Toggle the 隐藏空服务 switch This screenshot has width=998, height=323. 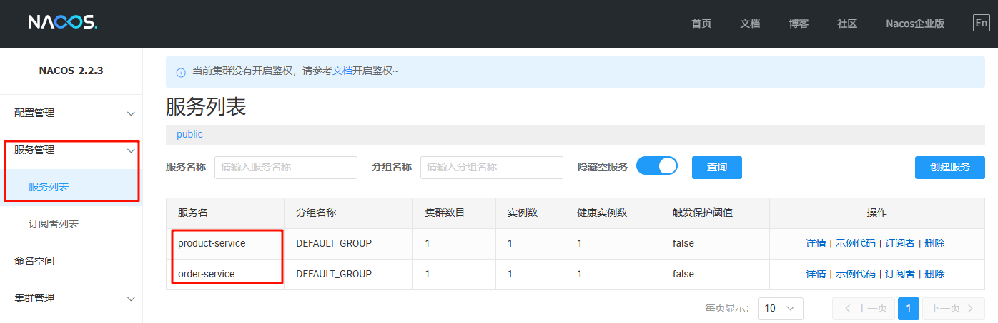657,166
